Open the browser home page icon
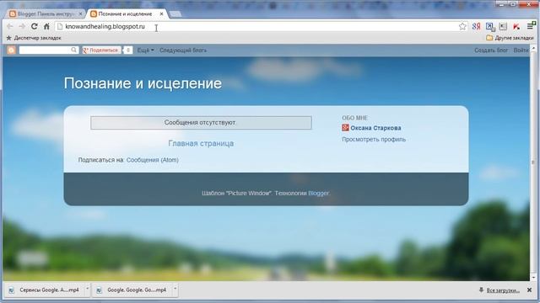The height and width of the screenshot is (303, 540). (46, 26)
